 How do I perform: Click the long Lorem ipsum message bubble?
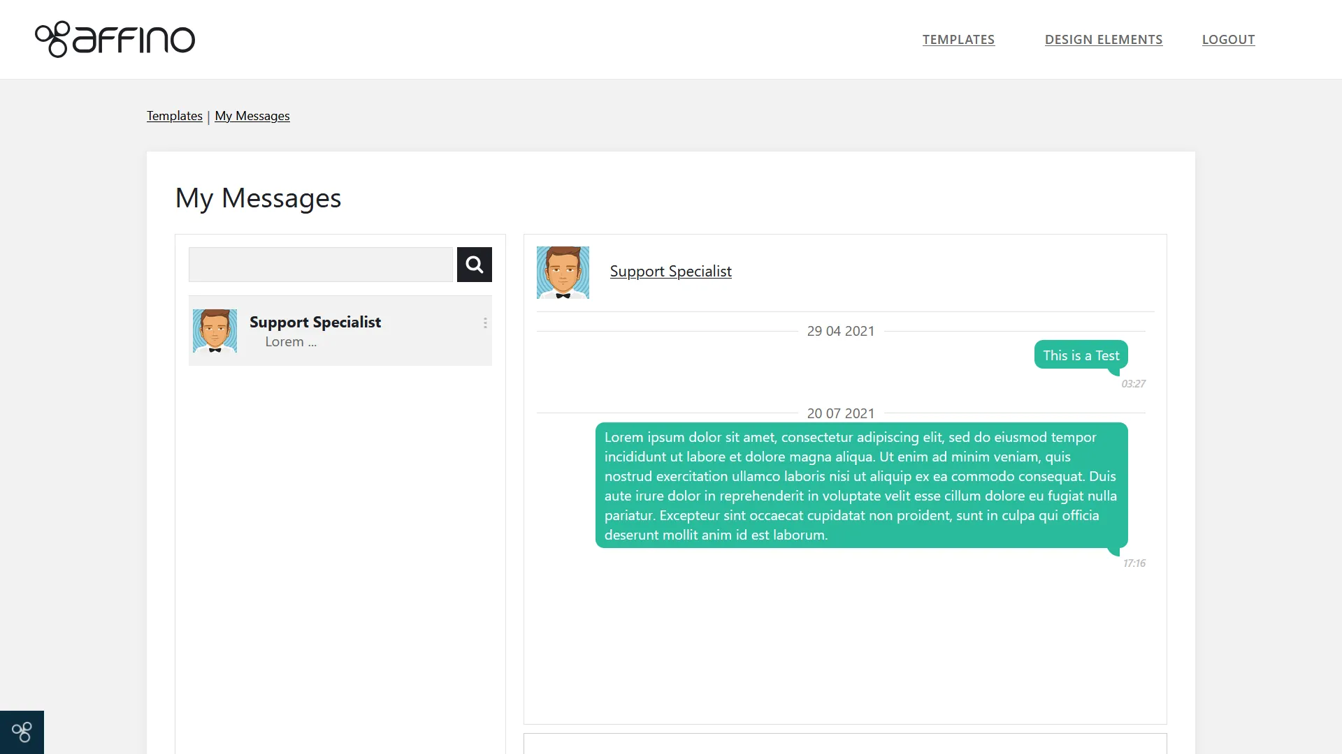coord(861,485)
